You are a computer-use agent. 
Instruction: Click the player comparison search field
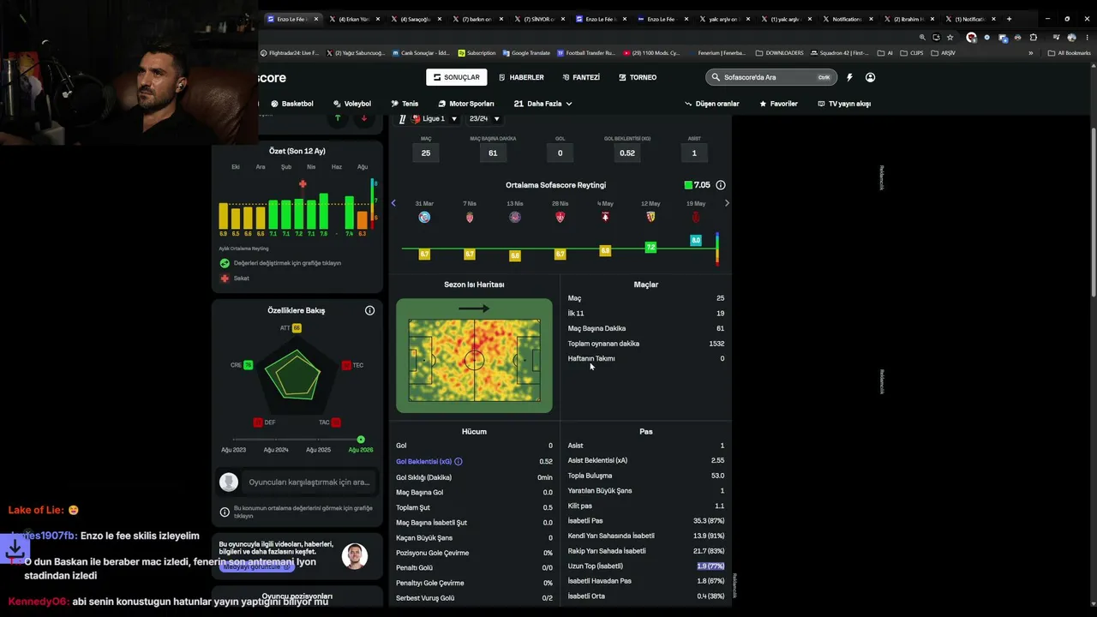click(309, 482)
